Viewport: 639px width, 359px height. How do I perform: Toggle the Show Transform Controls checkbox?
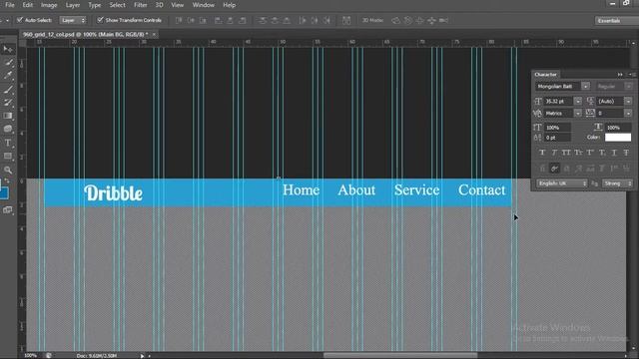click(100, 20)
